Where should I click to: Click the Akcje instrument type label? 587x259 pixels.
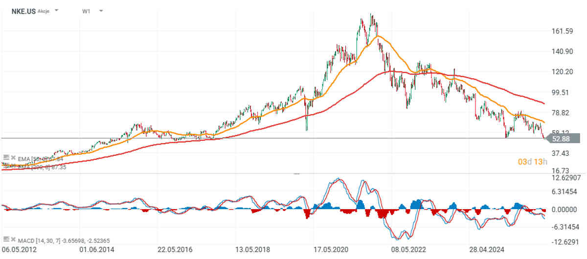(44, 10)
